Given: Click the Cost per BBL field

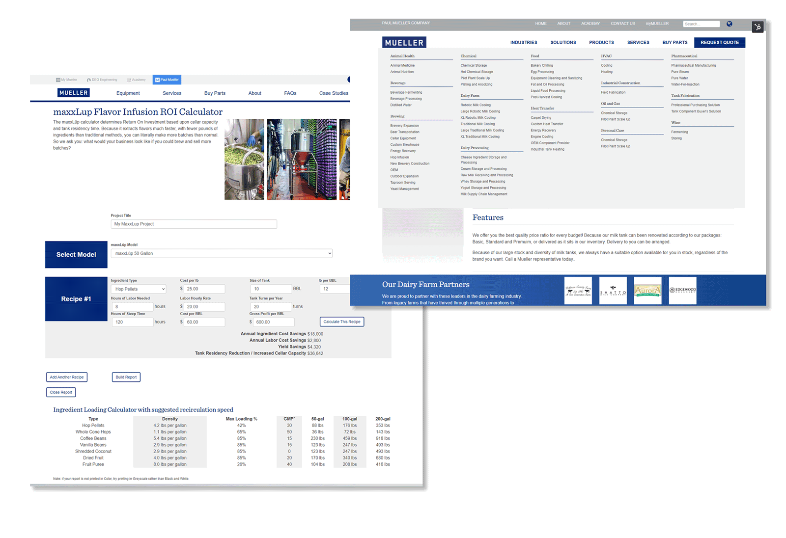Looking at the screenshot, I should click(204, 322).
